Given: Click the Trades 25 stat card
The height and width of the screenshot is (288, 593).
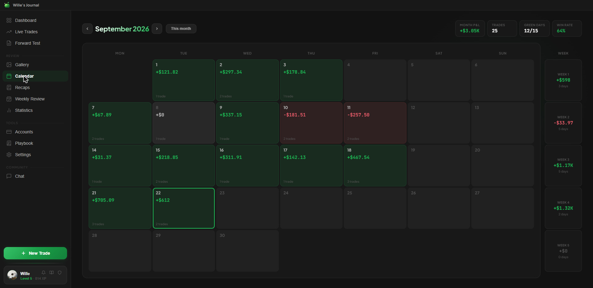Looking at the screenshot, I should [x=502, y=28].
